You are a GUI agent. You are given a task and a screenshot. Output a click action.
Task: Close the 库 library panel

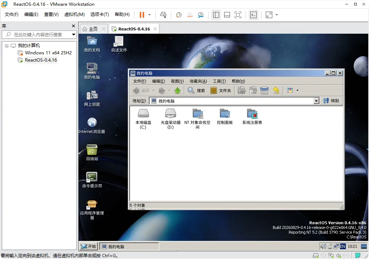coord(74,26)
